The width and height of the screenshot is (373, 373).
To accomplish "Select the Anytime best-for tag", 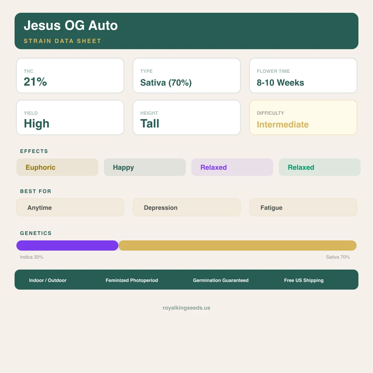I will [70, 207].
